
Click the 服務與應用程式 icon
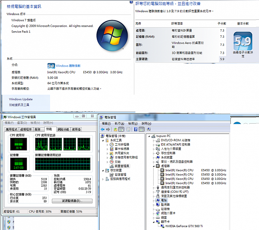tap(107, 179)
